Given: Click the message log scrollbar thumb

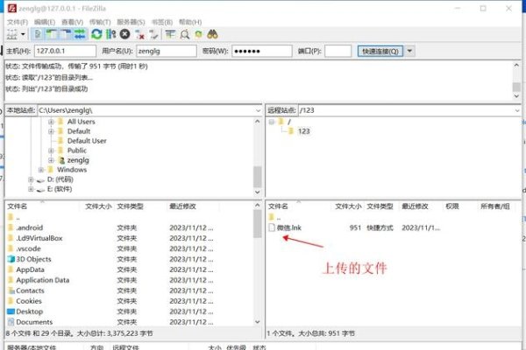Looking at the screenshot, I should pyautogui.click(x=516, y=87).
